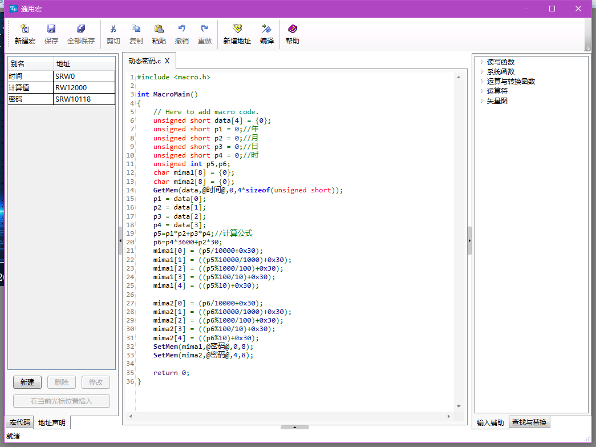
Task: Select the 时间 alias row
Action: click(62, 76)
